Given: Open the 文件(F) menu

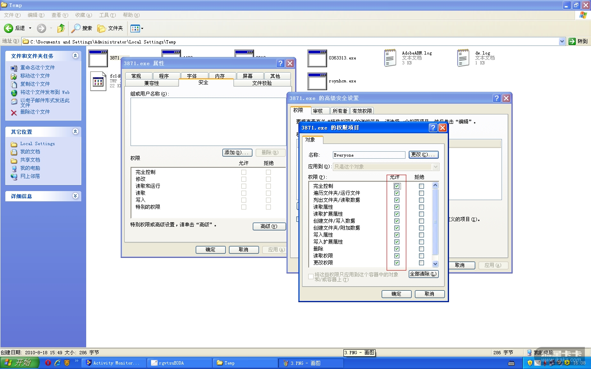Looking at the screenshot, I should [12, 15].
